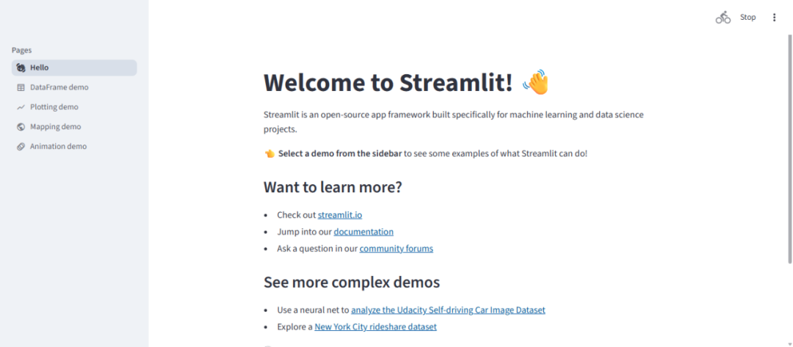Click the Welcome to Streamlit heading
This screenshot has width=793, height=347.
point(388,82)
